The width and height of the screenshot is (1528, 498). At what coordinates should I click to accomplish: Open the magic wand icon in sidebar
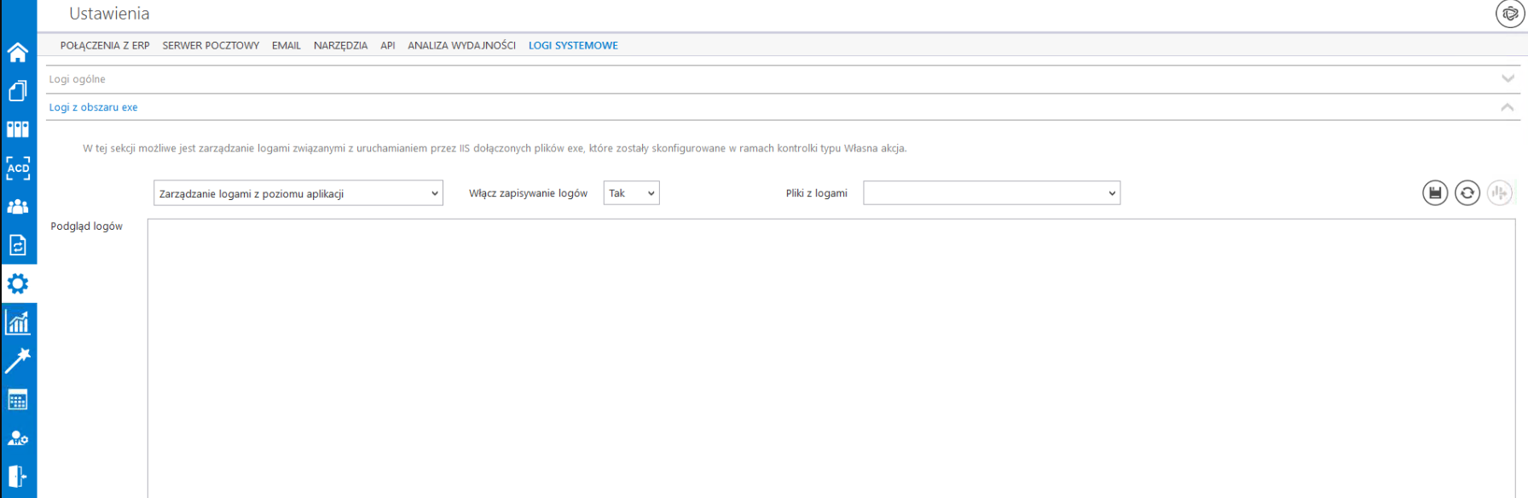[x=18, y=360]
